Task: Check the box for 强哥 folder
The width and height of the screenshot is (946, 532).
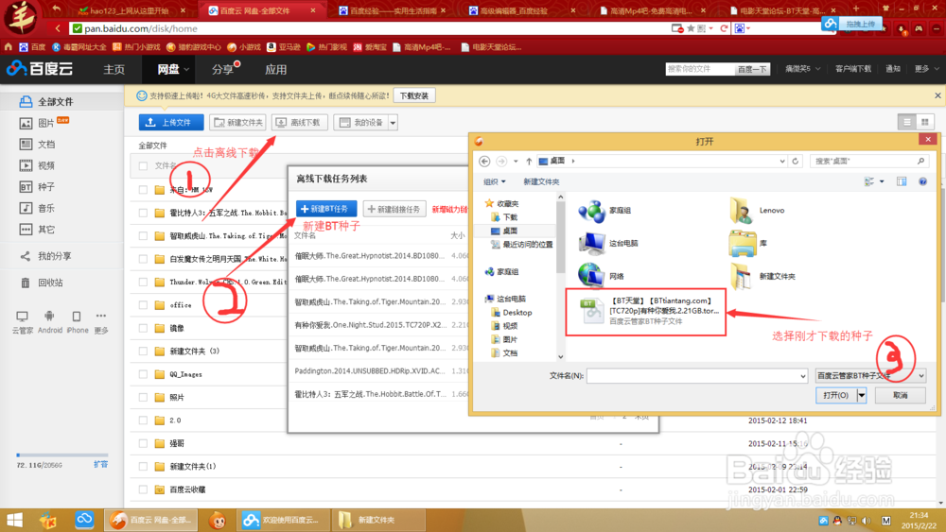Action: point(143,443)
